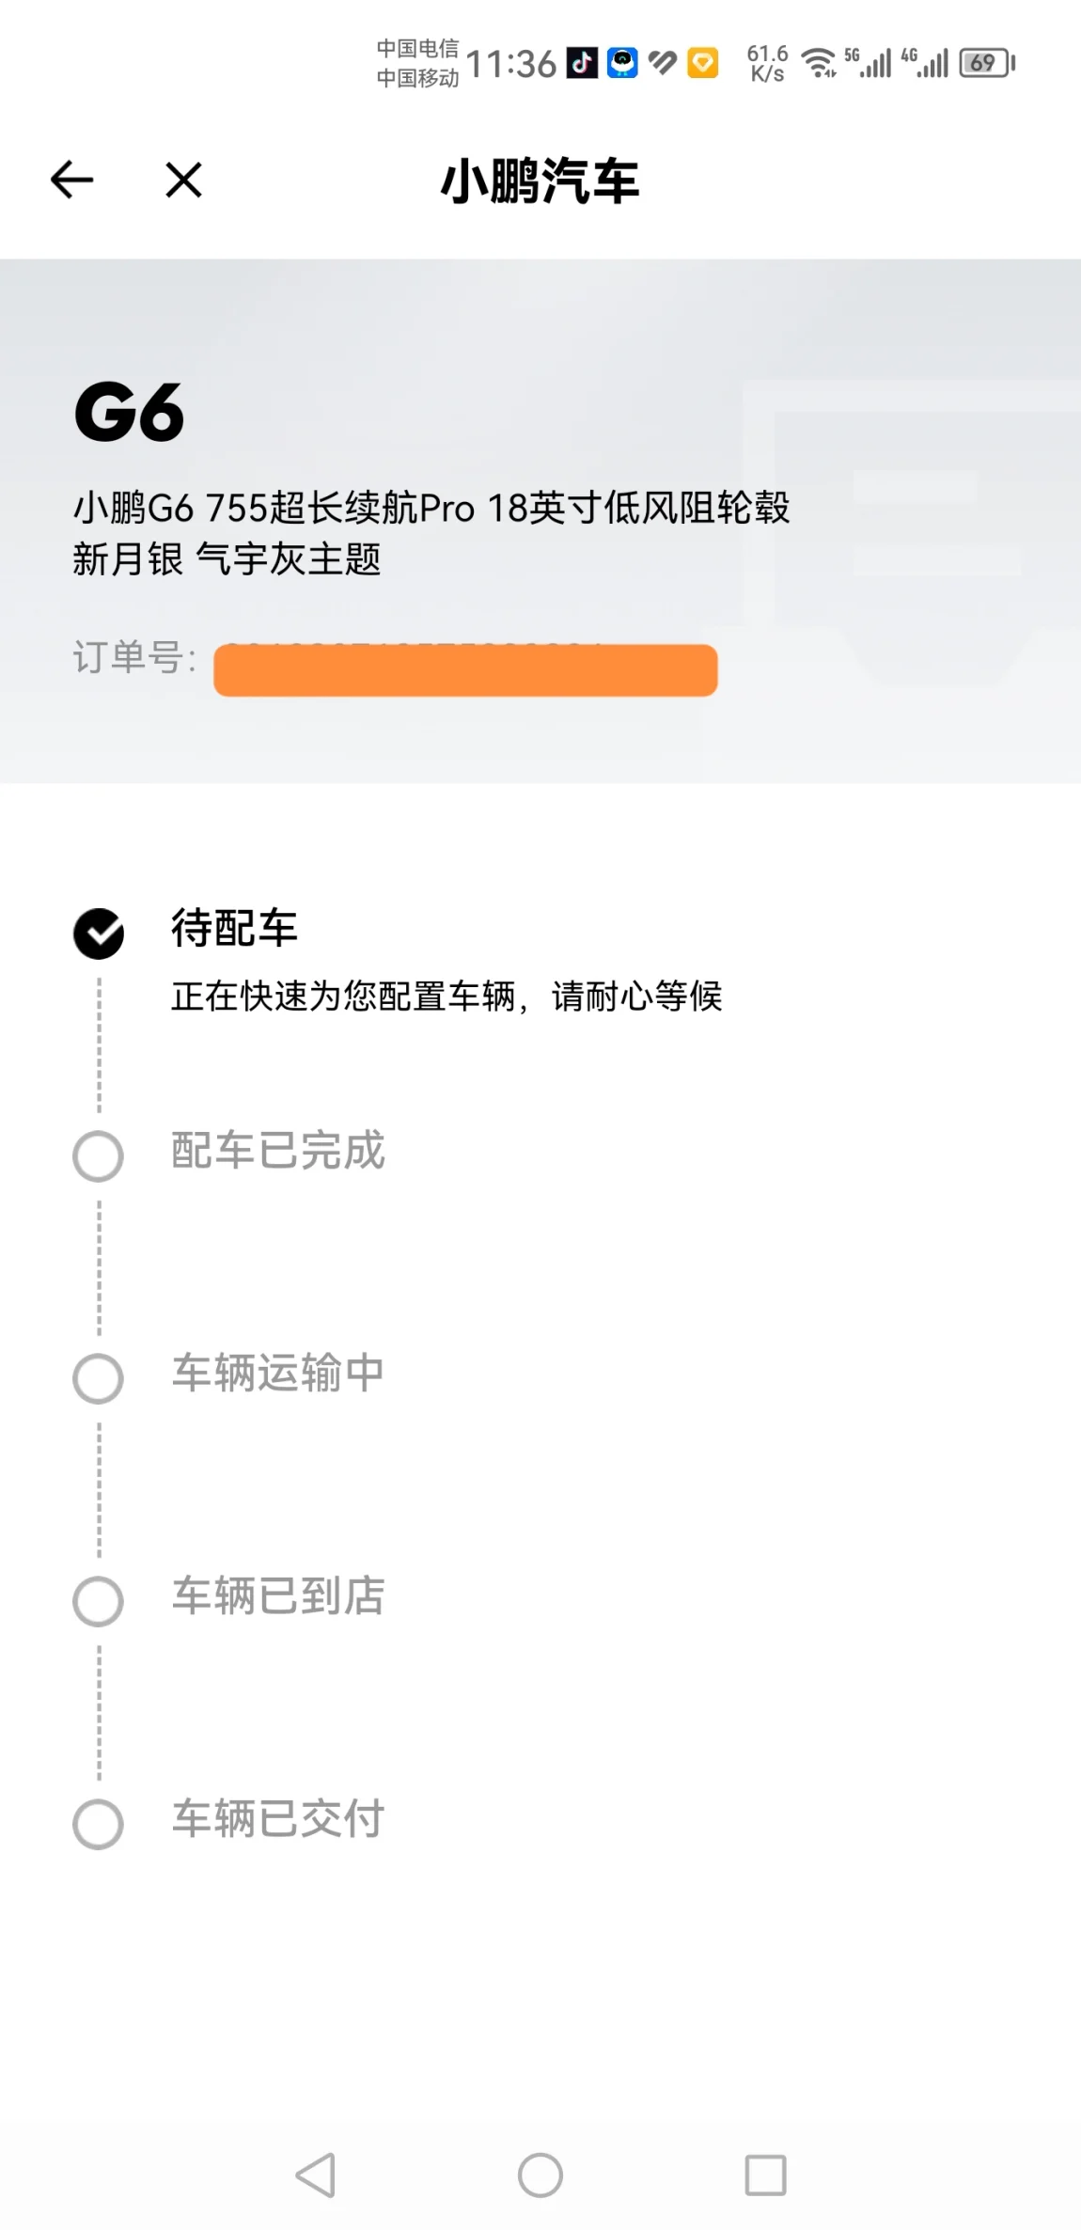Select the 配车已完成 step circle

pyautogui.click(x=99, y=1156)
